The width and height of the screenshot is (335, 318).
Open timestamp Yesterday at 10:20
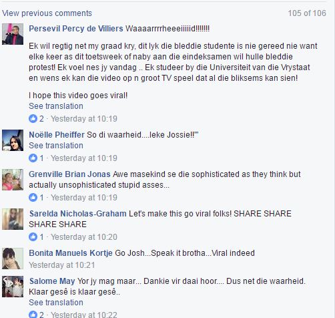pos(84,237)
